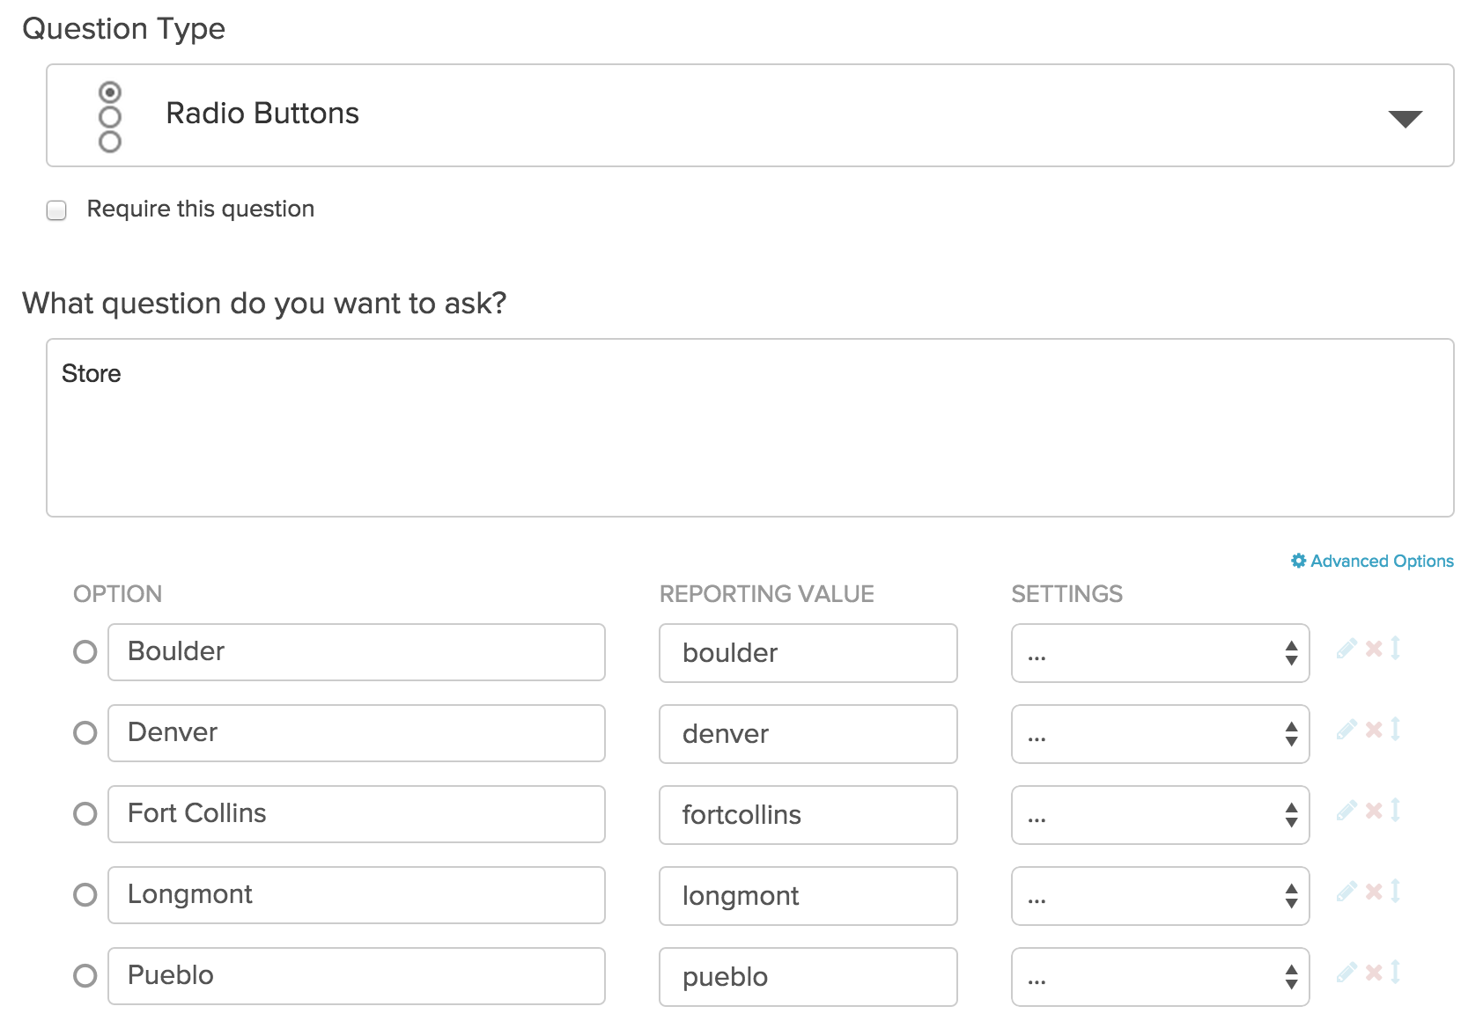Viewport: 1483px width, 1021px height.
Task: Click the Fort Collins option name field
Action: point(357,814)
